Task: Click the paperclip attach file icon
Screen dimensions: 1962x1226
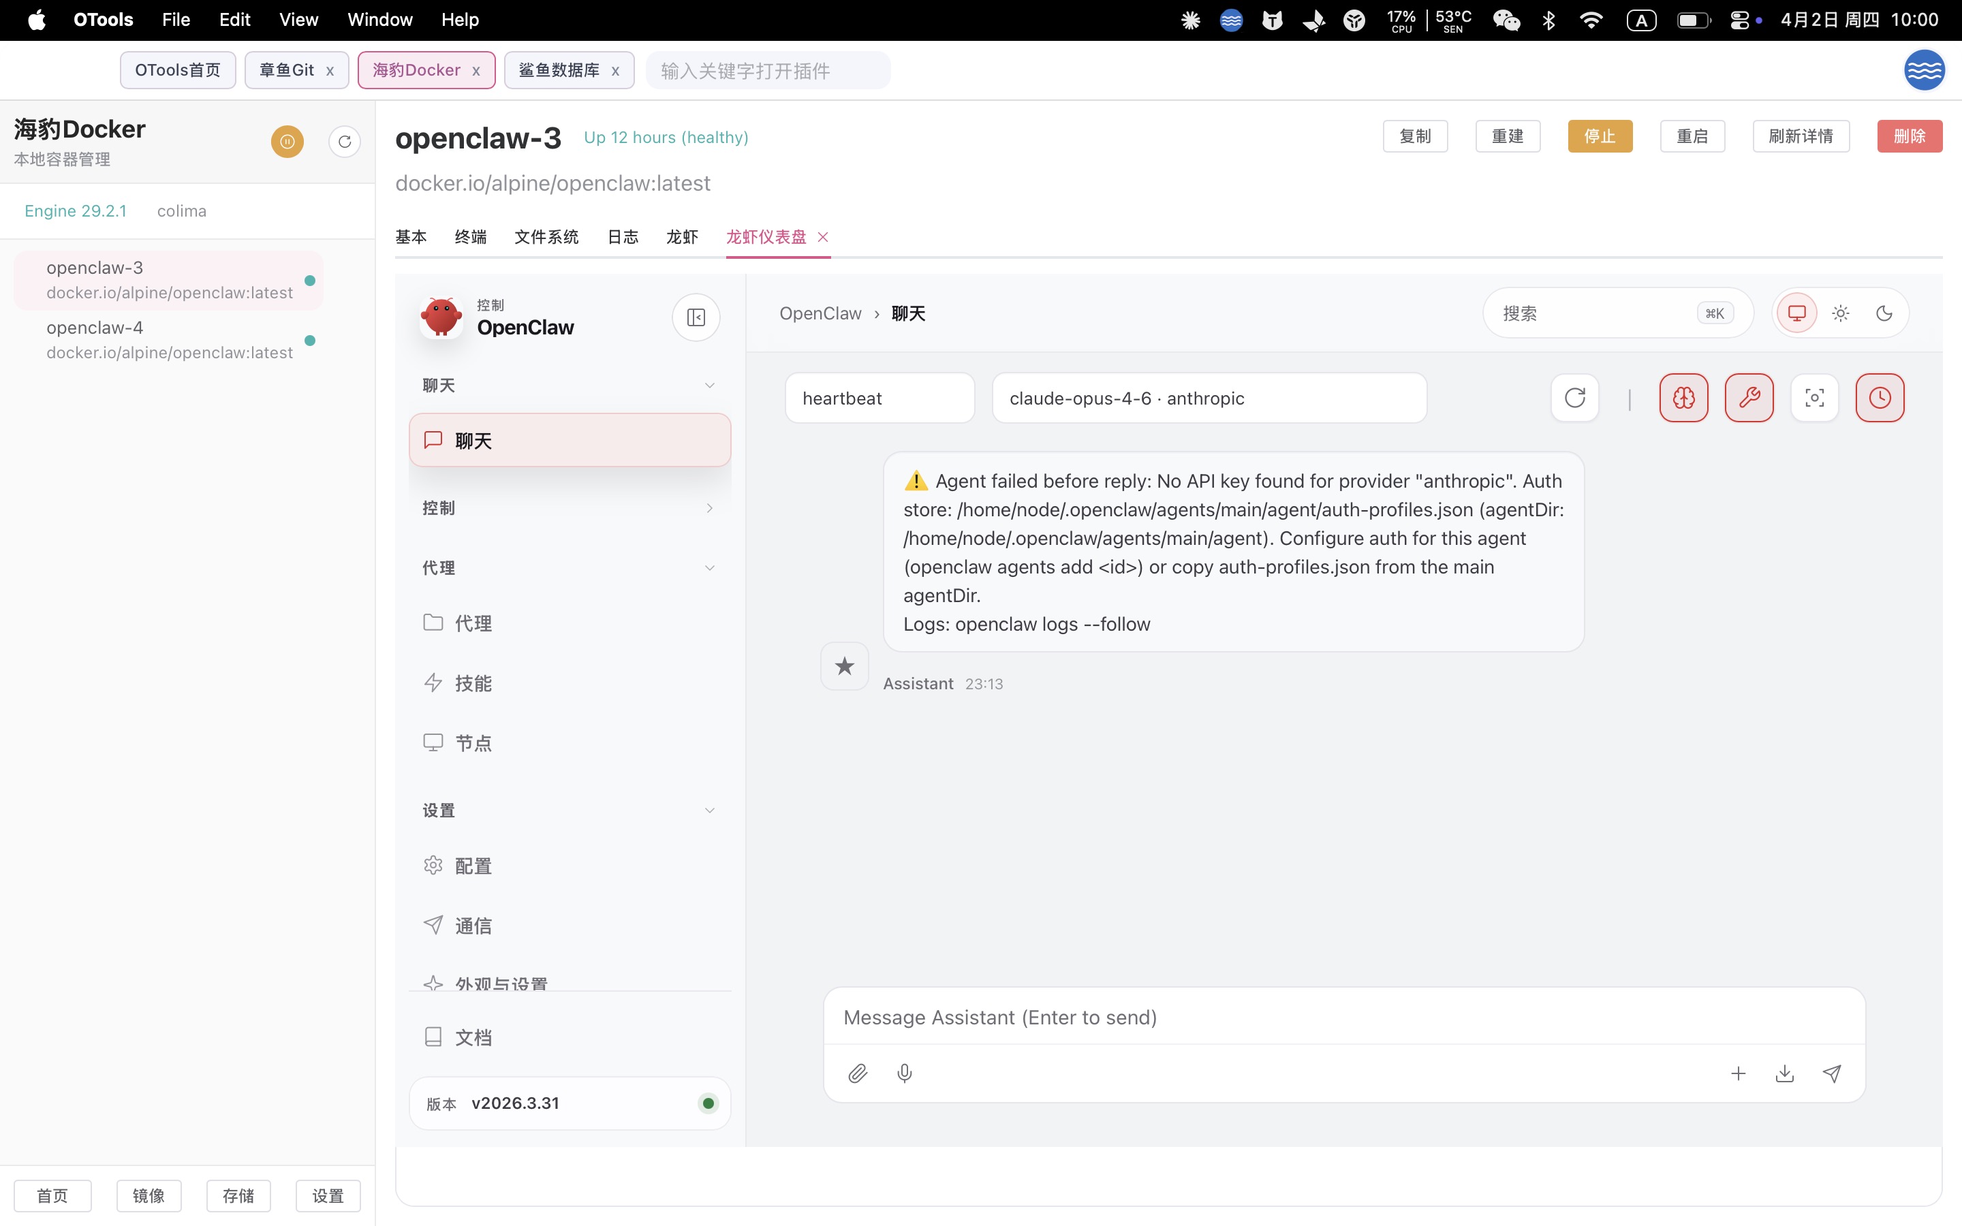Action: [x=858, y=1073]
